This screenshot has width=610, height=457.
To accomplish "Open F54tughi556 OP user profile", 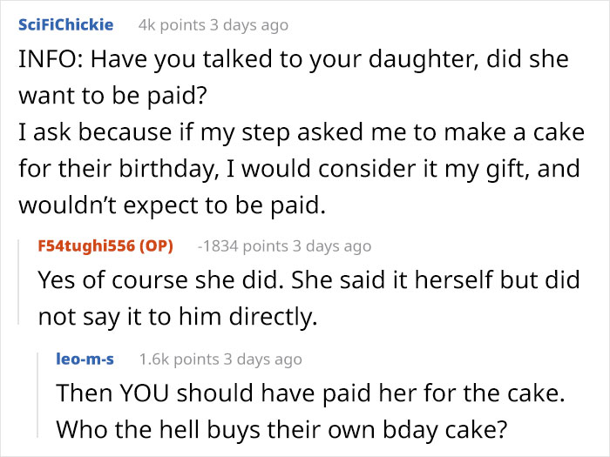I will (105, 246).
